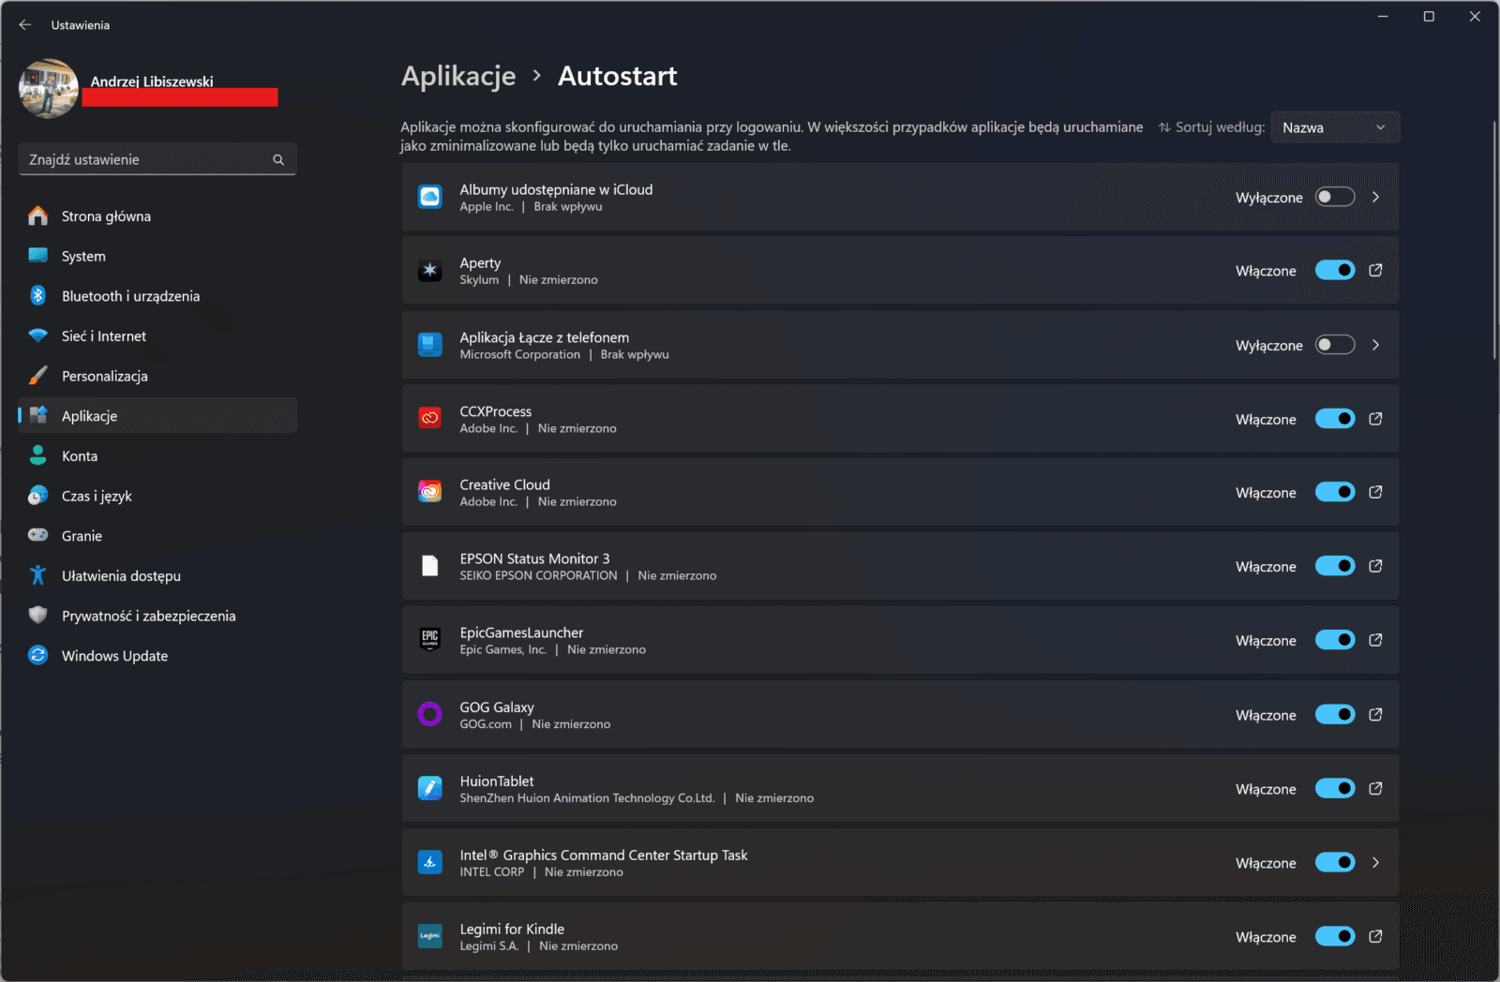Open CCXProcess external link icon
Screen dimensions: 1500x982
pos(1375,419)
